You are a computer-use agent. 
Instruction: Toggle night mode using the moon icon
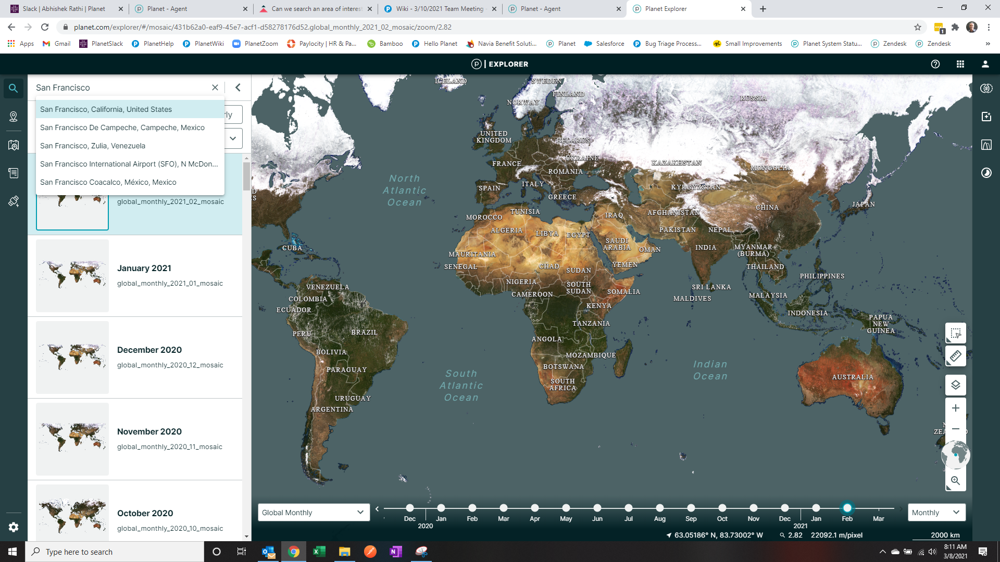click(986, 173)
